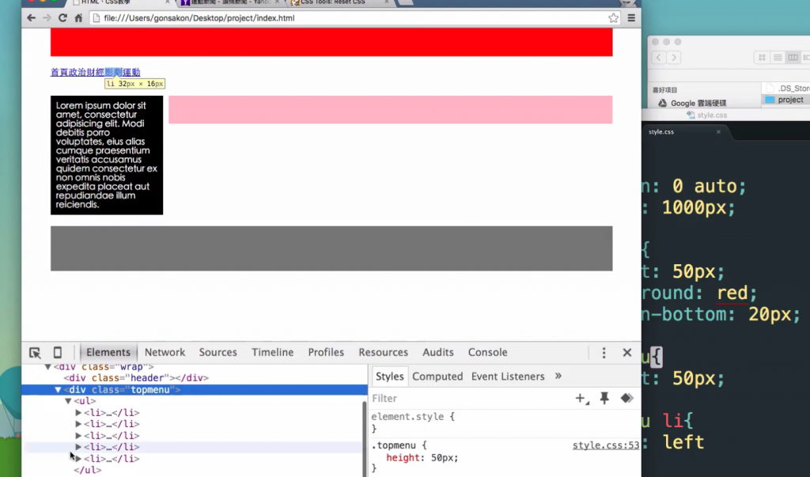This screenshot has width=810, height=477.
Task: Open the Audits panel
Action: [x=438, y=353]
